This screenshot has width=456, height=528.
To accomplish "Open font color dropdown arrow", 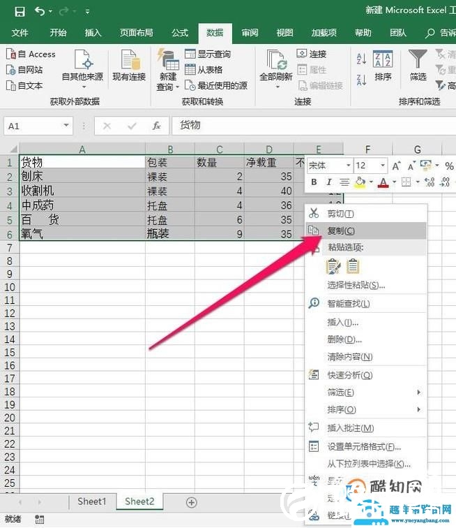I will pos(395,182).
